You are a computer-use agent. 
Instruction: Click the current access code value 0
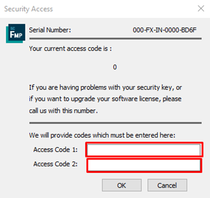(115, 67)
